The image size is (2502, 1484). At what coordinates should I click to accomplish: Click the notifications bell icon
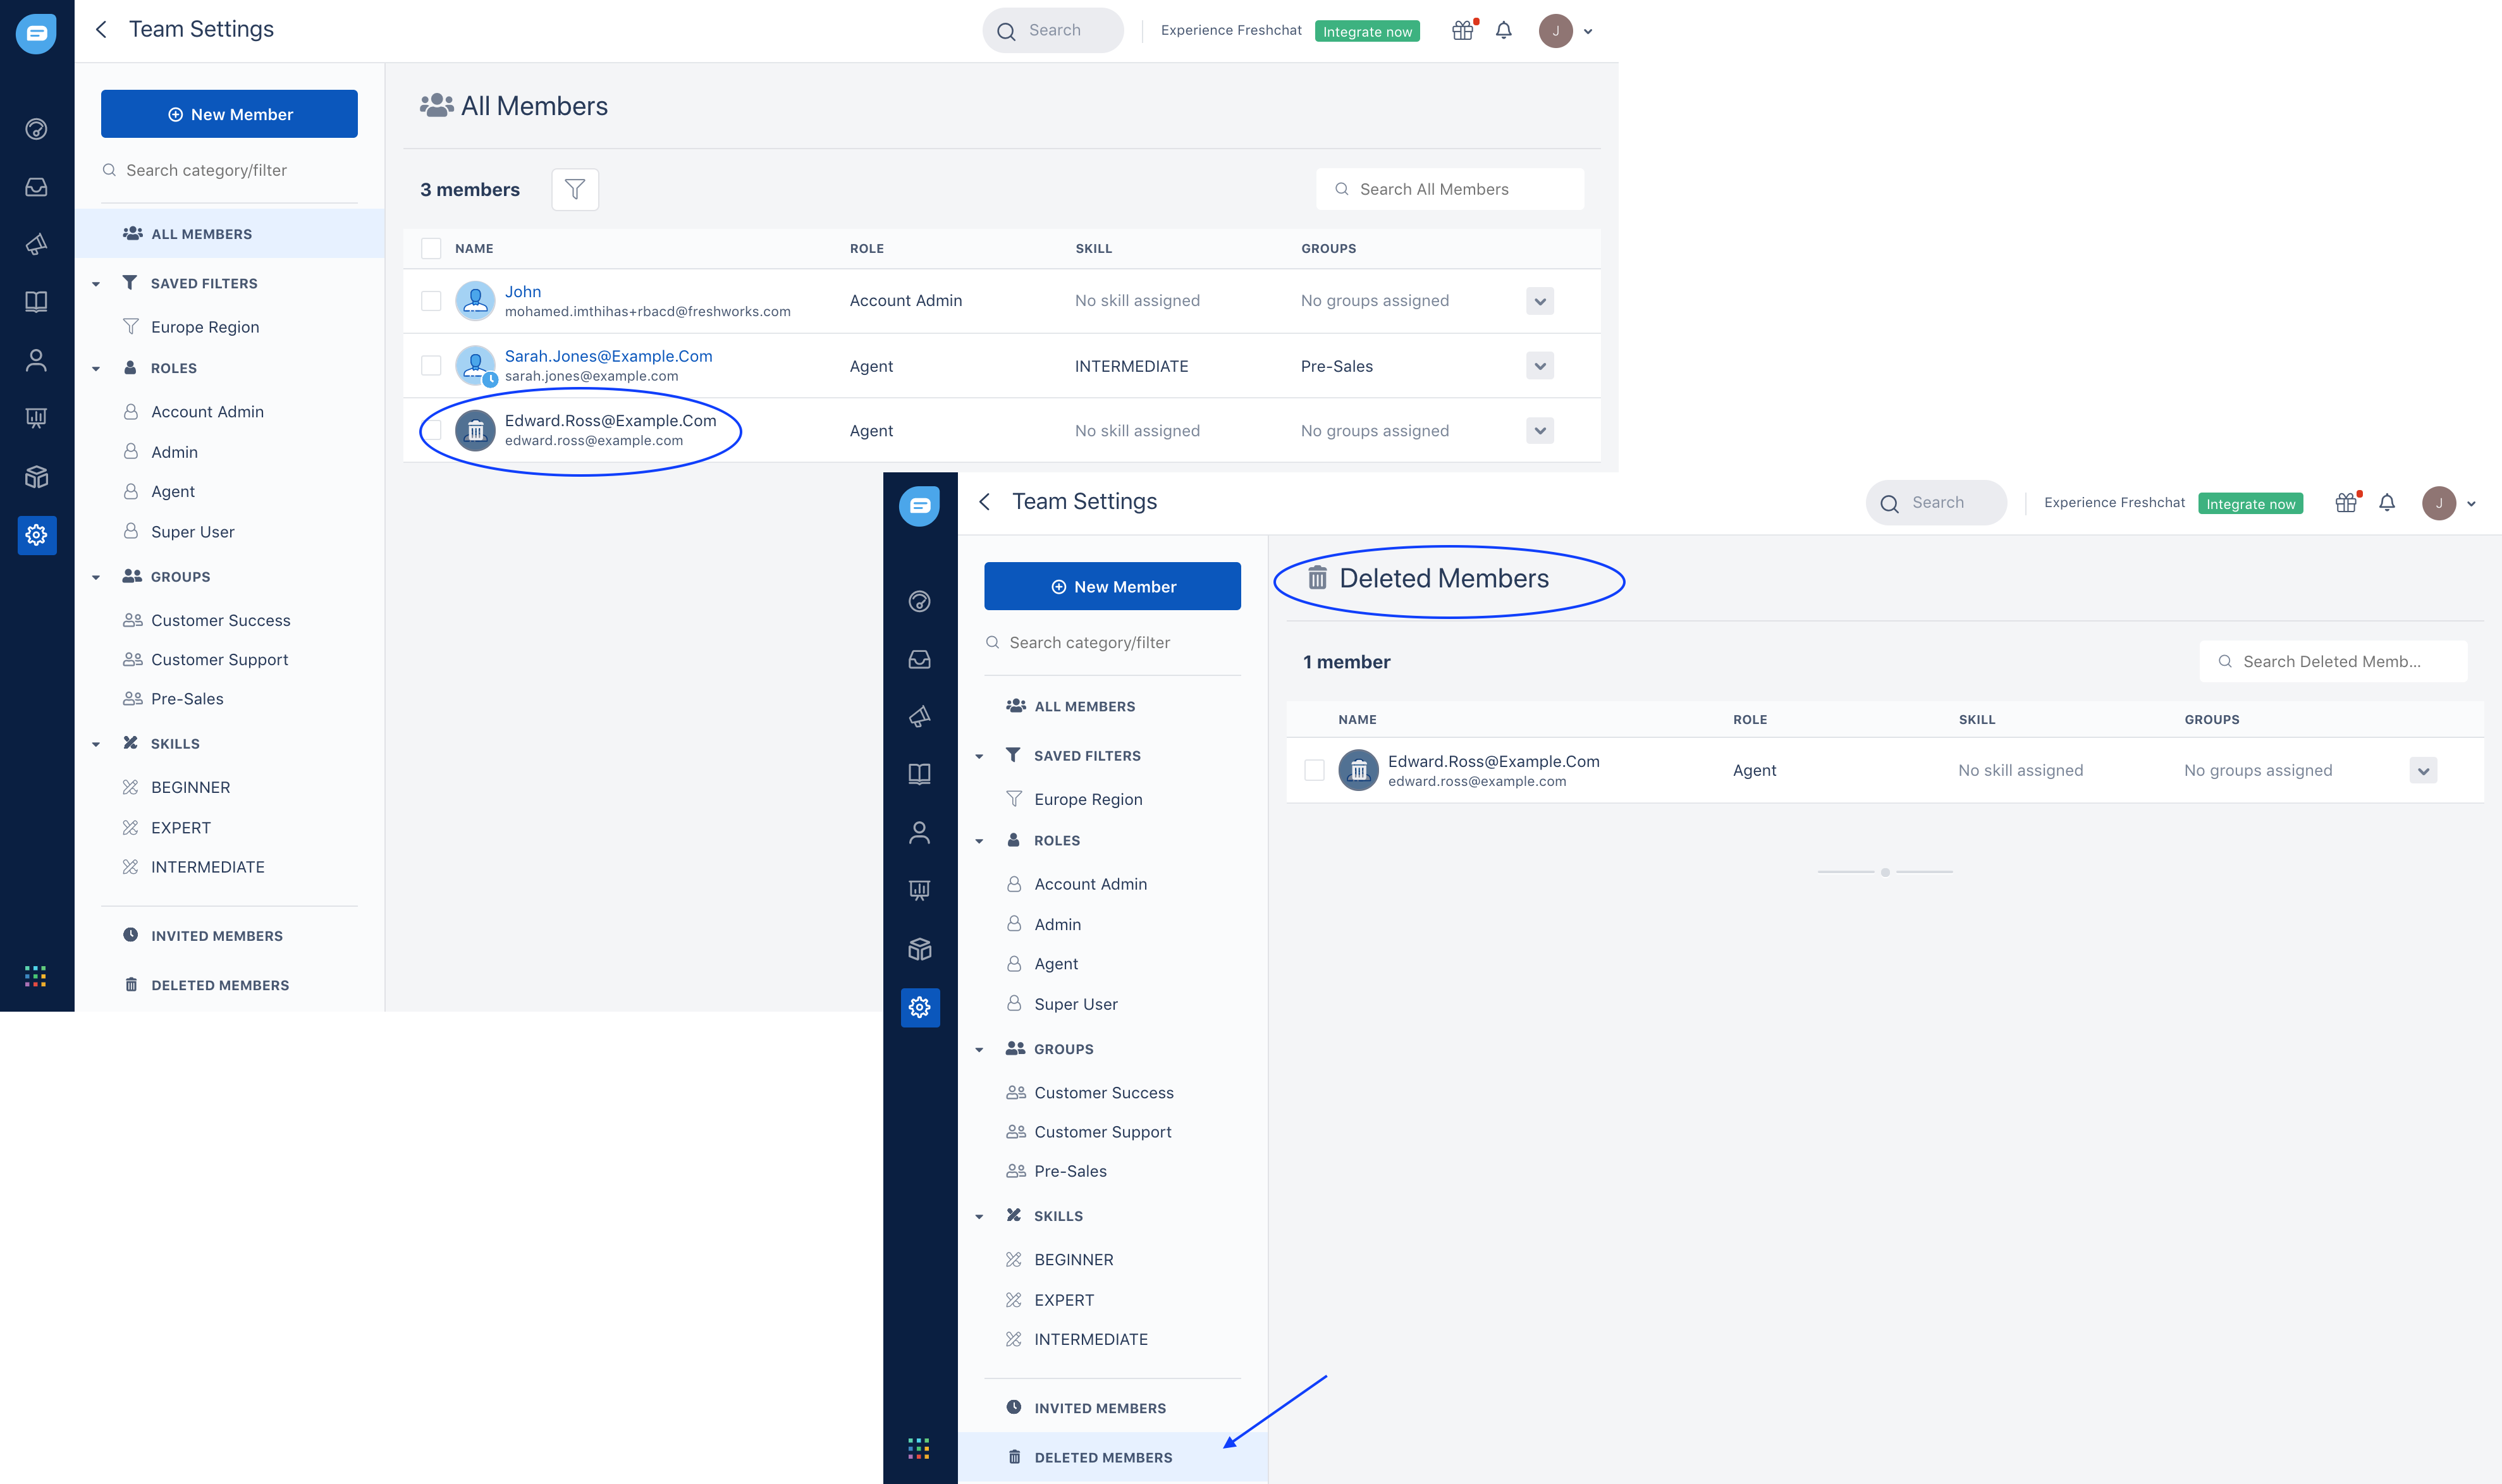coord(1503,30)
